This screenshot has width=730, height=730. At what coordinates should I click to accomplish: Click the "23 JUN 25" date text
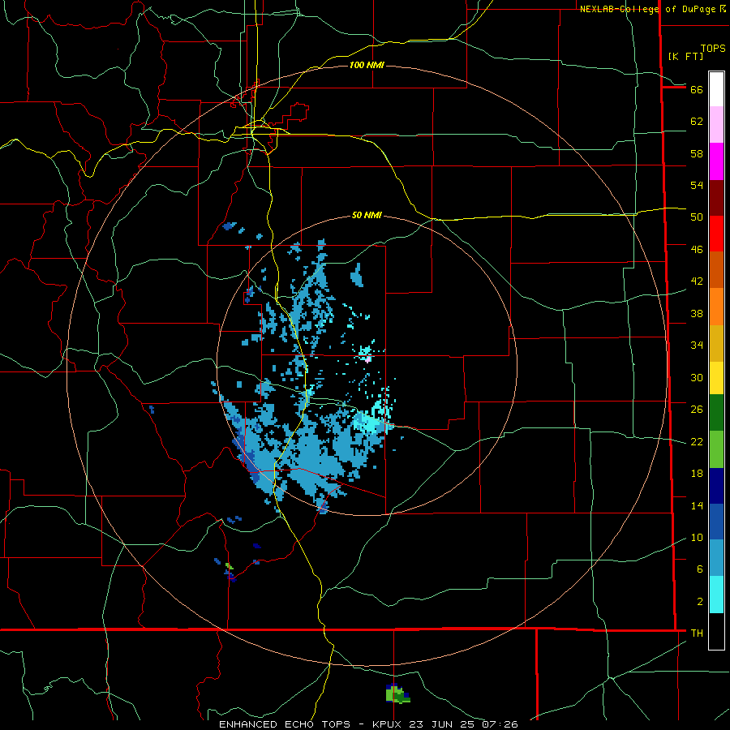(443, 724)
